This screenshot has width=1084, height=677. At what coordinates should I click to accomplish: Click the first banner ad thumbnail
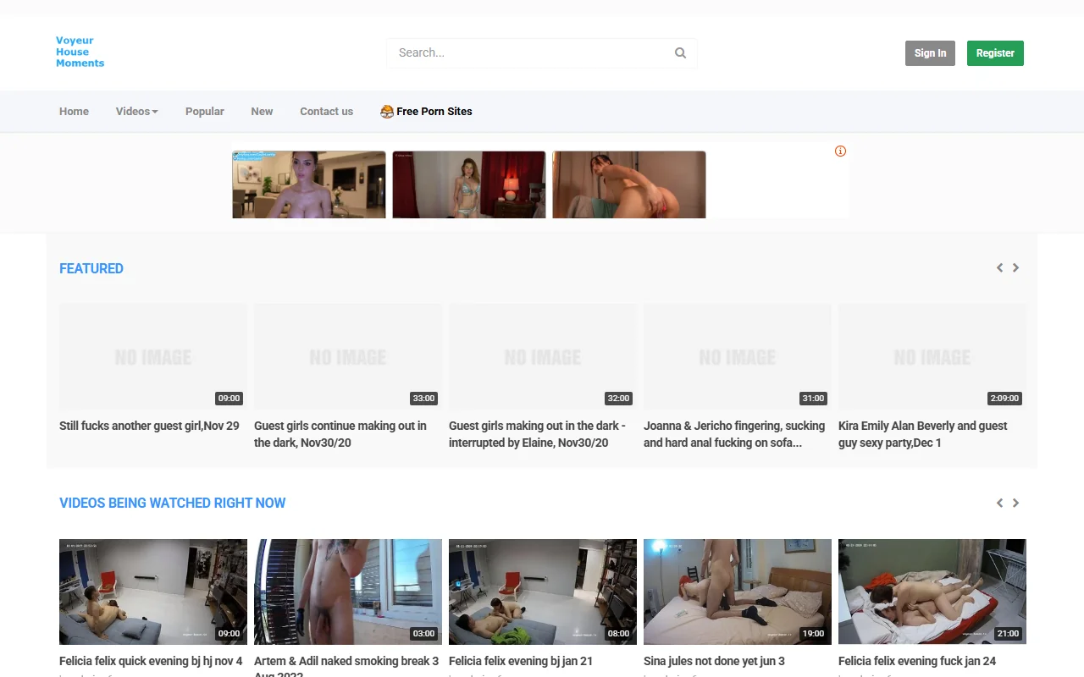pos(308,184)
